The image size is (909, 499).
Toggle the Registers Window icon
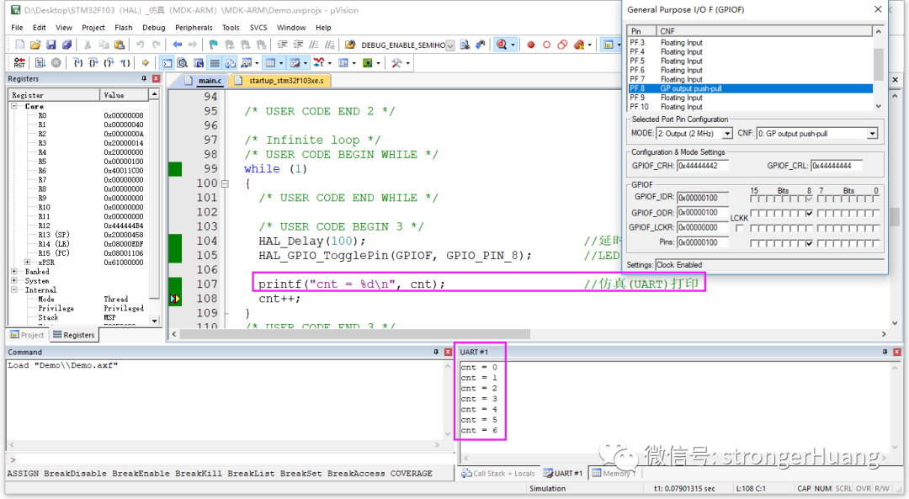click(215, 62)
